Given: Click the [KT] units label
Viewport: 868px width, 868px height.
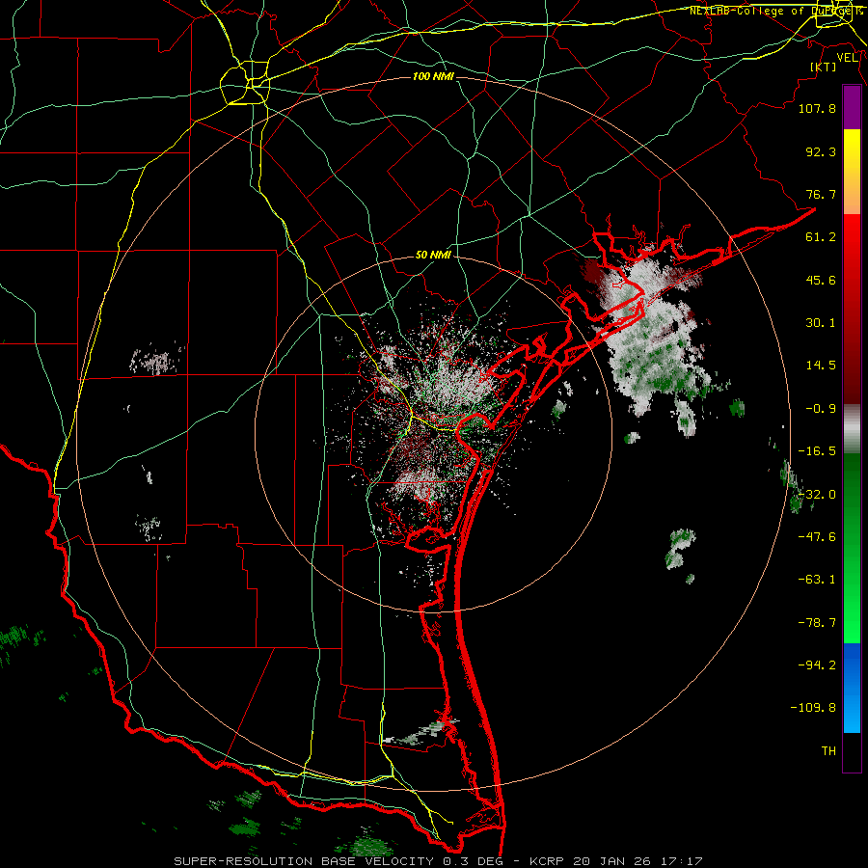Looking at the screenshot, I should (x=824, y=67).
